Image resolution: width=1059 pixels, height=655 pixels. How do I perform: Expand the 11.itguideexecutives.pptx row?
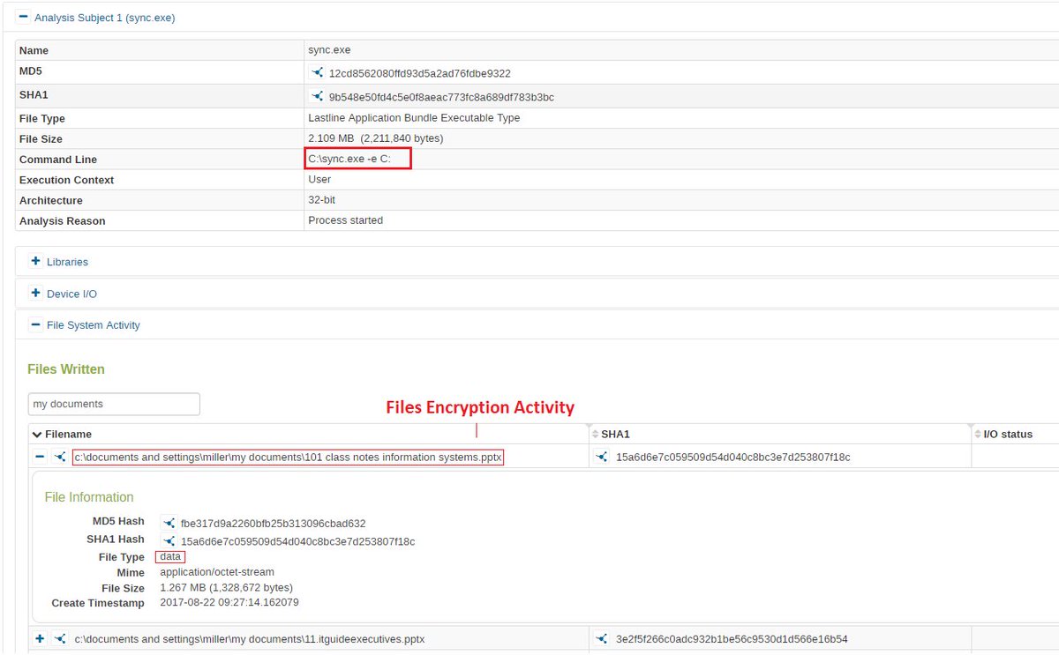(x=40, y=638)
